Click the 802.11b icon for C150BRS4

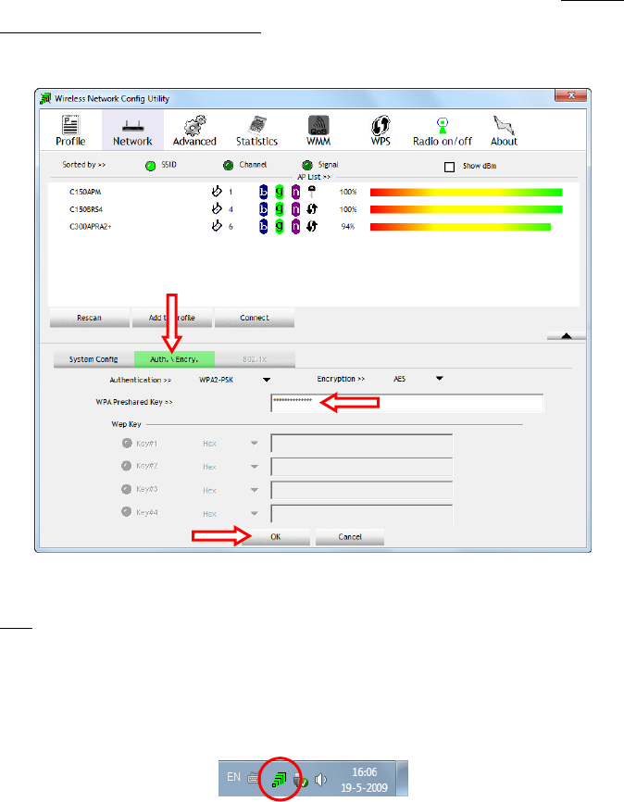(x=264, y=209)
